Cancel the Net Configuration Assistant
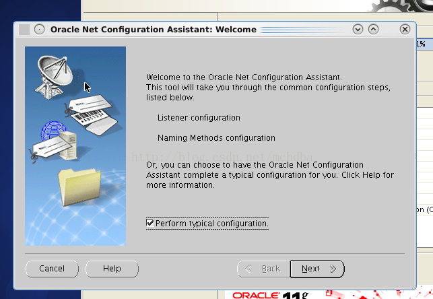The height and width of the screenshot is (299, 433). pos(52,269)
